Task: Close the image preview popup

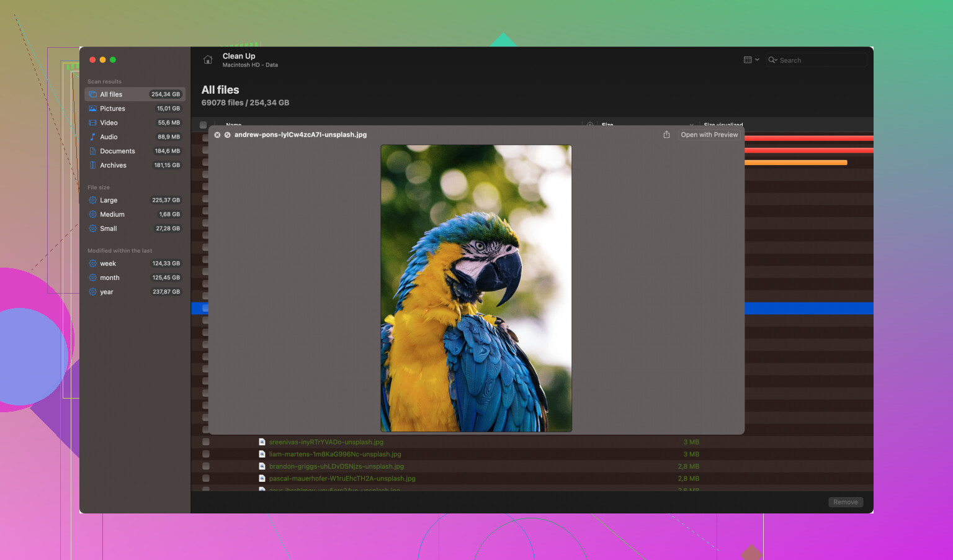Action: pos(217,135)
